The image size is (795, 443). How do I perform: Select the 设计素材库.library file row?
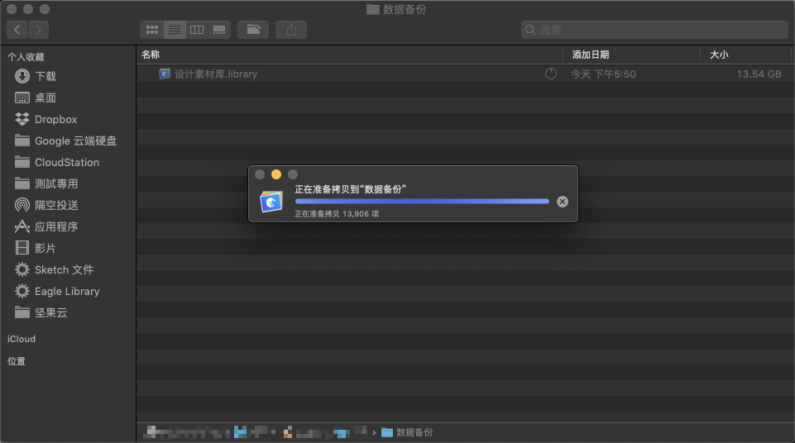464,74
